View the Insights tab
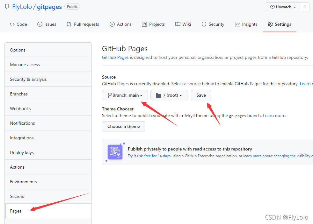313x224 pixels. click(x=246, y=24)
